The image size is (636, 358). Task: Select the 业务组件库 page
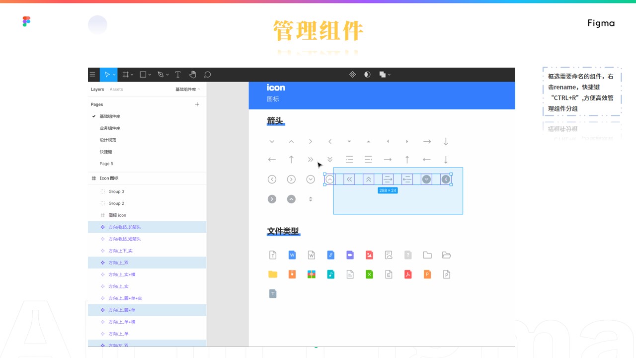110,128
